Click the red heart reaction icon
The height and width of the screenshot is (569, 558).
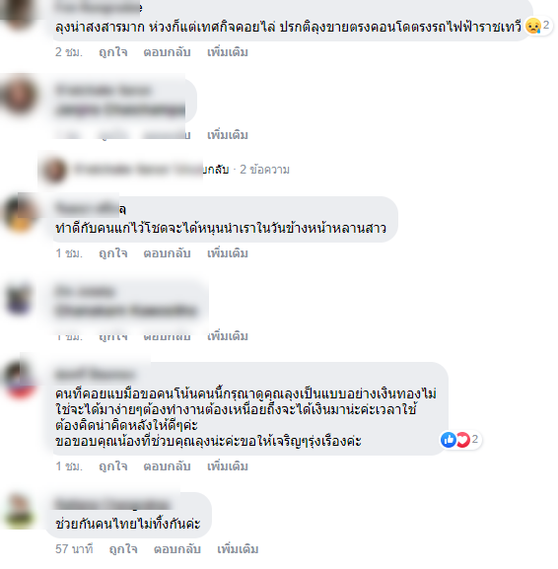coord(463,440)
